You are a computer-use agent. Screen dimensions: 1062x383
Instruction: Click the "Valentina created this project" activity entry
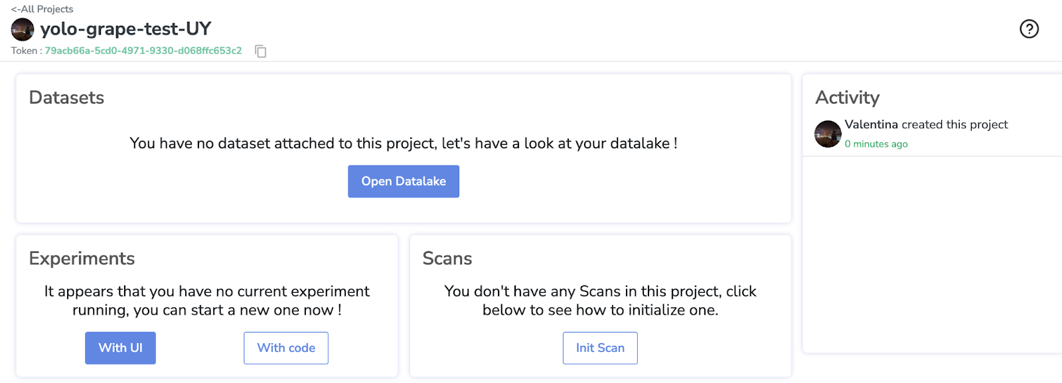tap(926, 125)
